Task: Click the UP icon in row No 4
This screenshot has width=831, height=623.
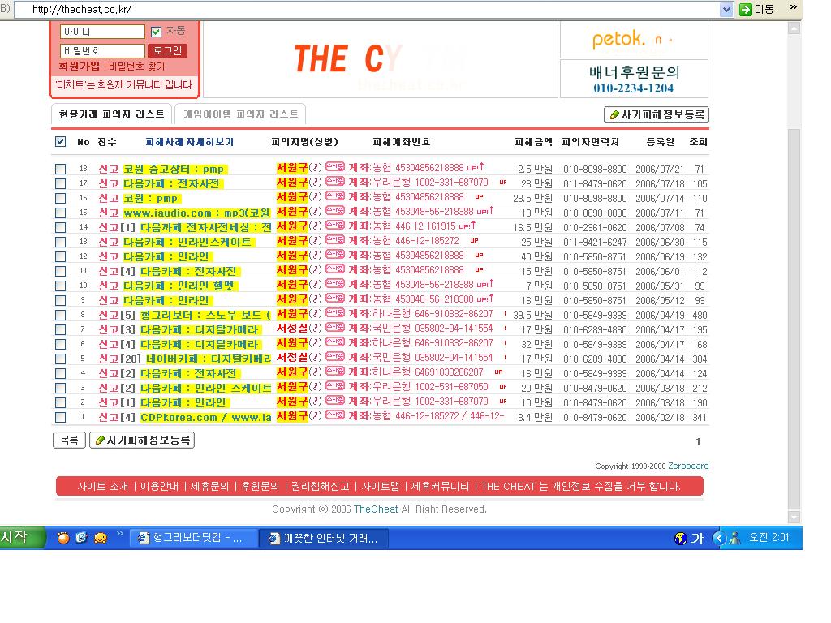Action: pos(498,372)
